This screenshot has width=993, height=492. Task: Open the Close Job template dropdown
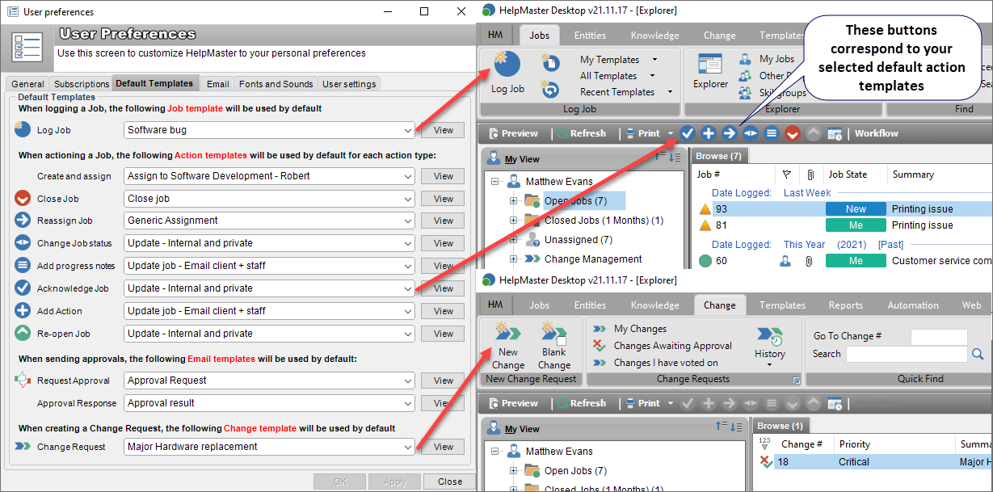coord(406,198)
